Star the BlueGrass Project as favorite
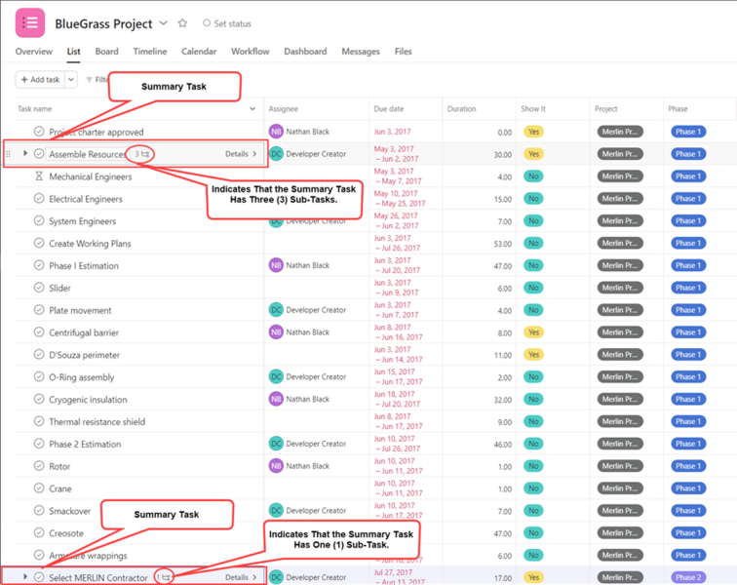The width and height of the screenshot is (737, 585). point(183,23)
